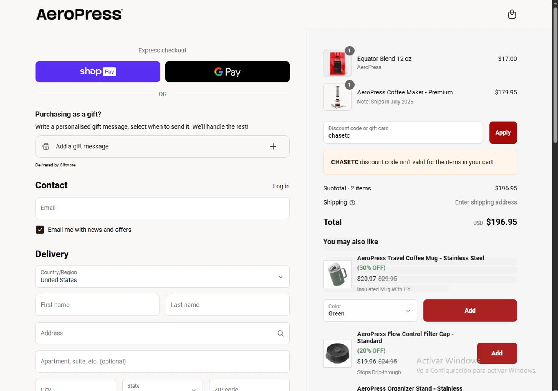This screenshot has width=558, height=391.
Task: Pay with Shop Pay express checkout
Action: (x=98, y=72)
